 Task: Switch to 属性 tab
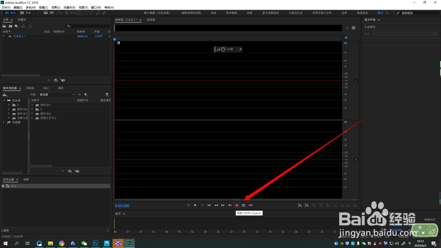tap(61, 88)
